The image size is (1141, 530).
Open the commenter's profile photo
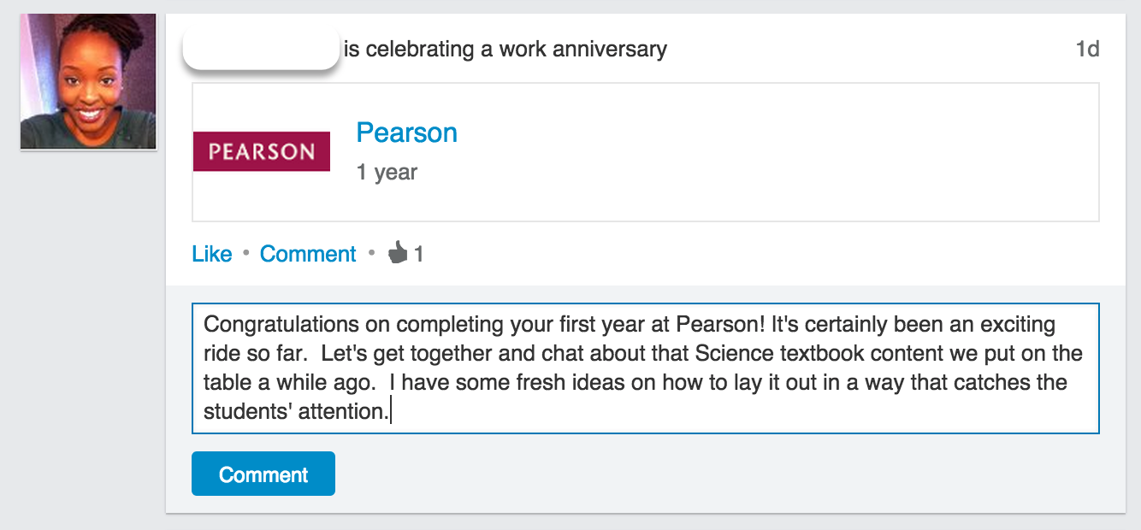click(x=88, y=82)
